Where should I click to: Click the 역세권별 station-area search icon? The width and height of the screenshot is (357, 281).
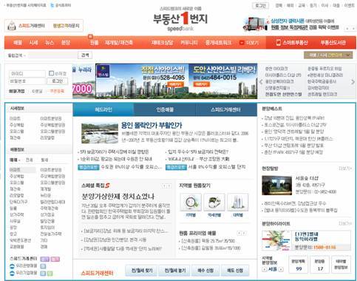coord(214,202)
